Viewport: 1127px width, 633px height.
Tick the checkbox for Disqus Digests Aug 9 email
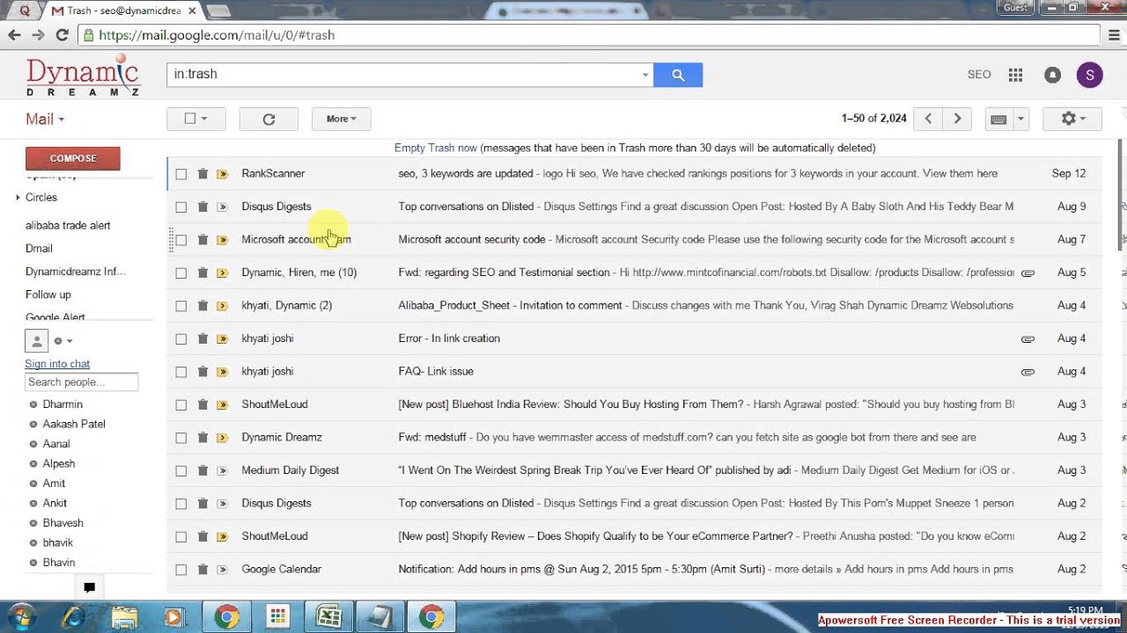[x=180, y=207]
